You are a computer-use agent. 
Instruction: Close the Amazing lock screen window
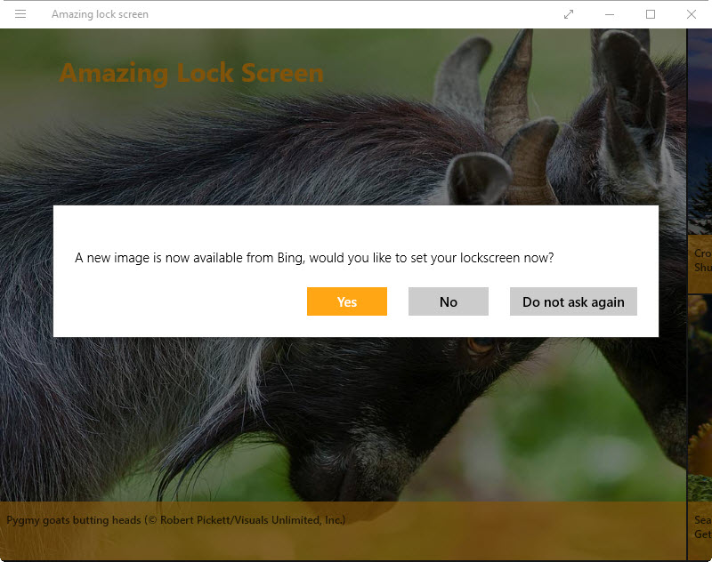click(692, 14)
